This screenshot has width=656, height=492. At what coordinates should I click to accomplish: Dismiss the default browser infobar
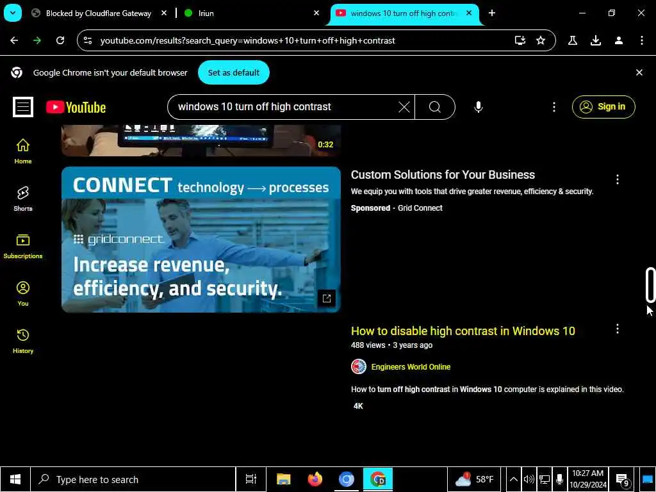[x=639, y=72]
